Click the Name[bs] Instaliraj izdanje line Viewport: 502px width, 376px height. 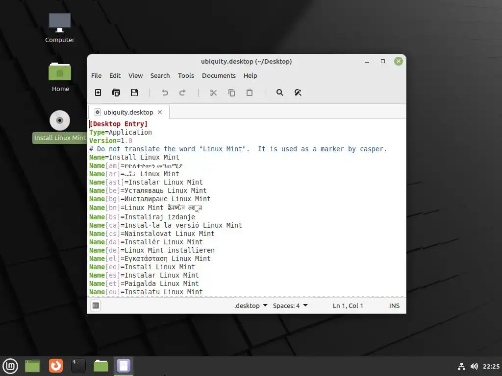click(142, 217)
